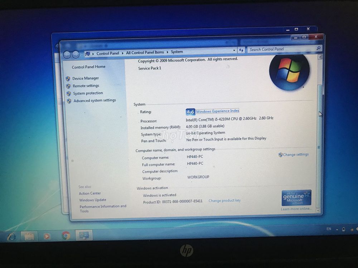Focus the Search Control Panel box
The width and height of the screenshot is (358, 268).
pos(282,49)
